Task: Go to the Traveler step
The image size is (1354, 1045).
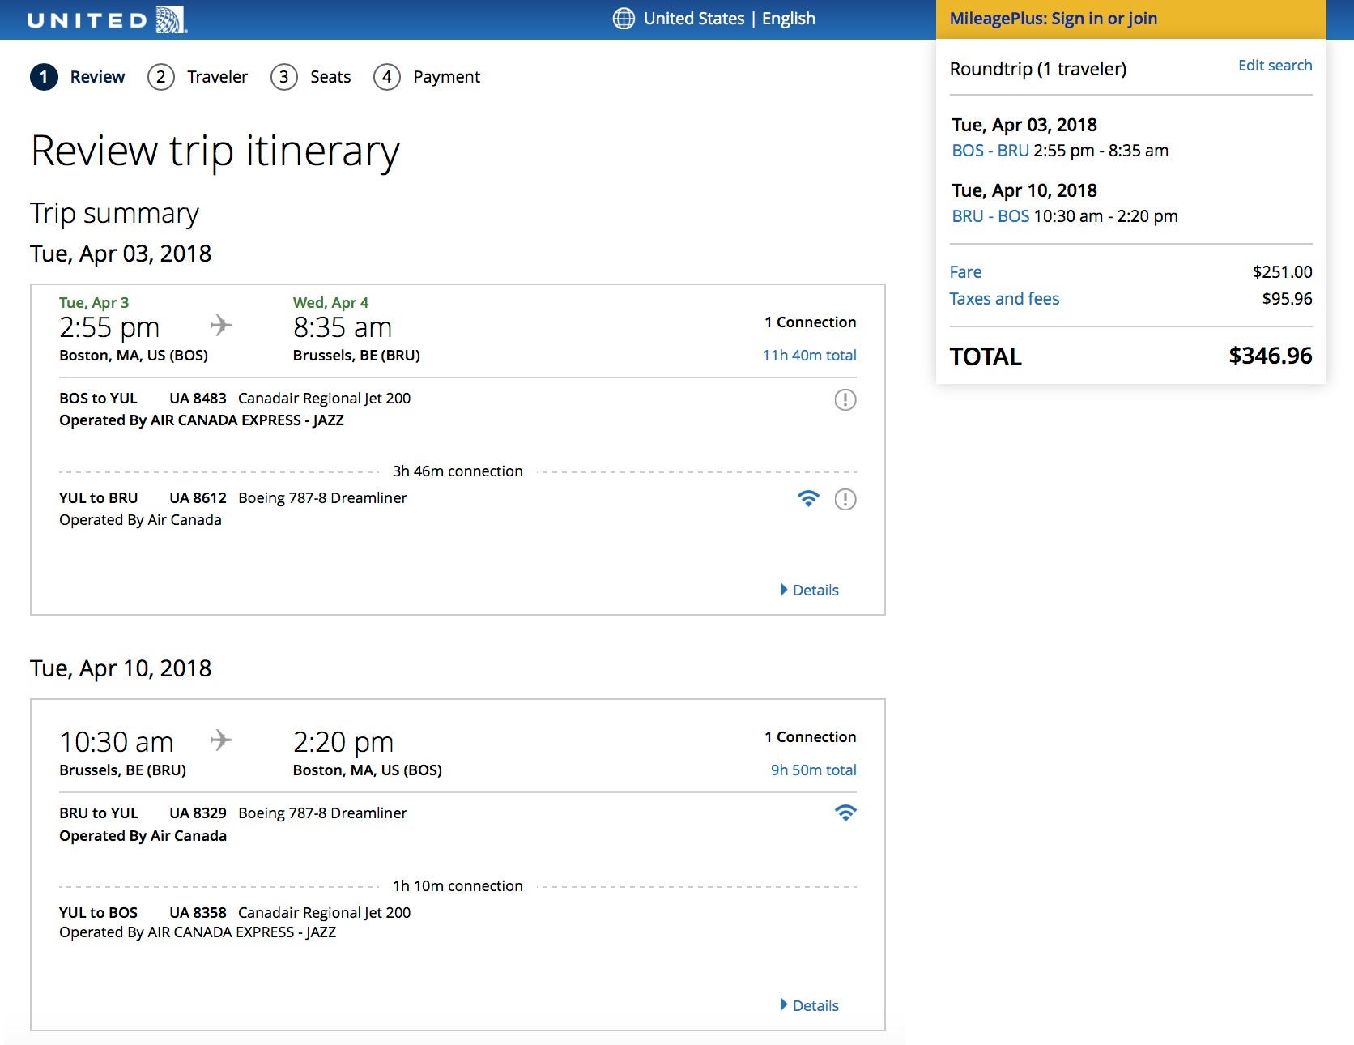Action: (x=198, y=77)
